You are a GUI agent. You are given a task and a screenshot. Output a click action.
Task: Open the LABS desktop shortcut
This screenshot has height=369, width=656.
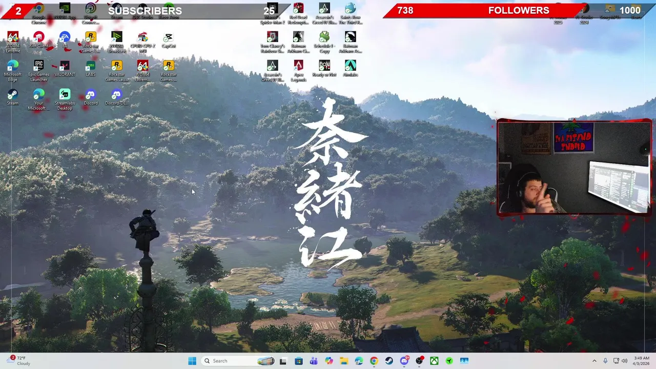(91, 69)
